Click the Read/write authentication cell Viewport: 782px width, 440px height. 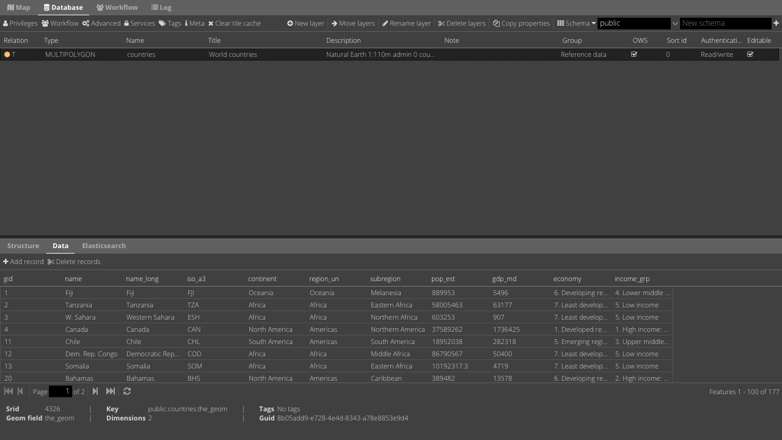(717, 54)
